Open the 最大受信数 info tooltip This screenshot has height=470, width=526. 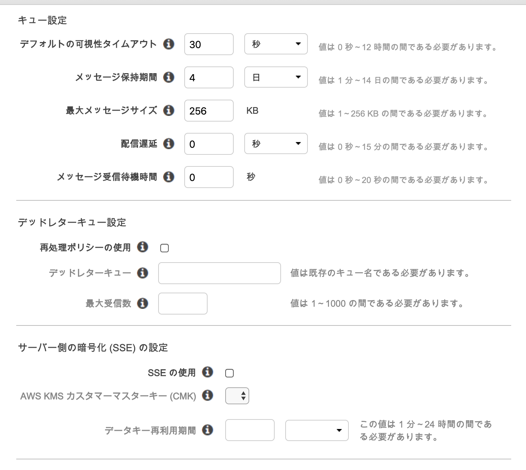click(x=143, y=303)
